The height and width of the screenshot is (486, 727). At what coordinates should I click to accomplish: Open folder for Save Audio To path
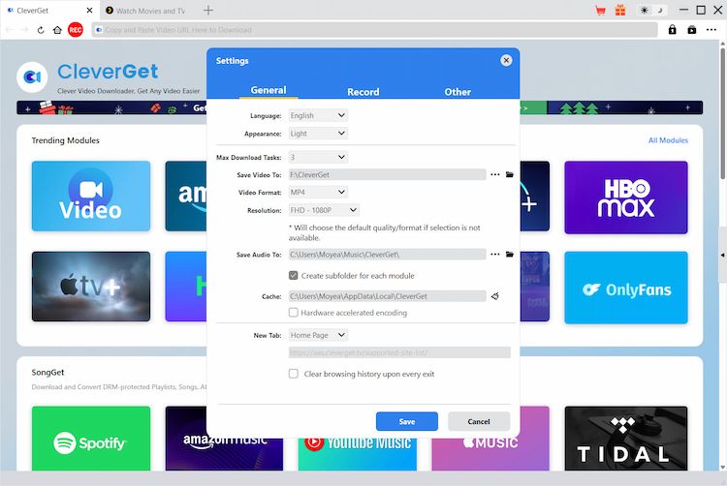(x=510, y=255)
